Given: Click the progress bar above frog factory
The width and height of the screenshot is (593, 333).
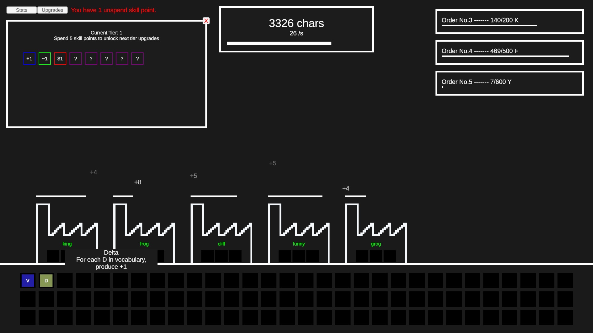Looking at the screenshot, I should pos(123,196).
